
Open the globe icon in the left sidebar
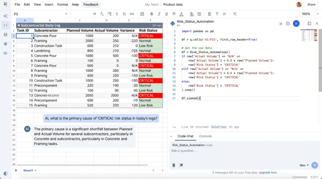pyautogui.click(x=6, y=44)
